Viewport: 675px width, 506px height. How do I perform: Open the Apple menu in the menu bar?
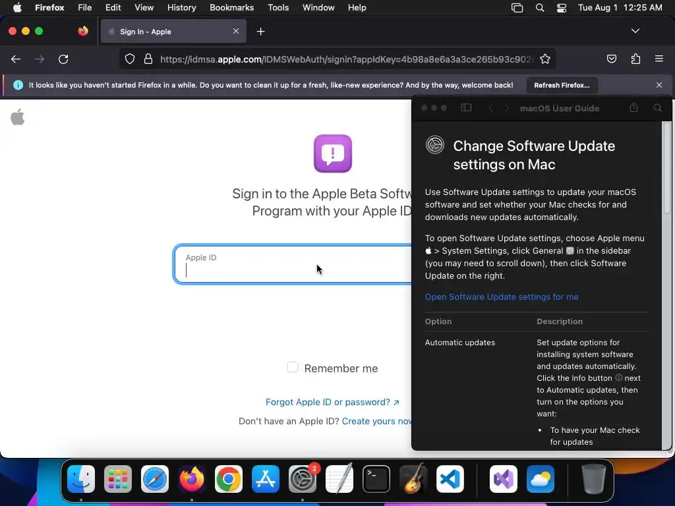[17, 8]
